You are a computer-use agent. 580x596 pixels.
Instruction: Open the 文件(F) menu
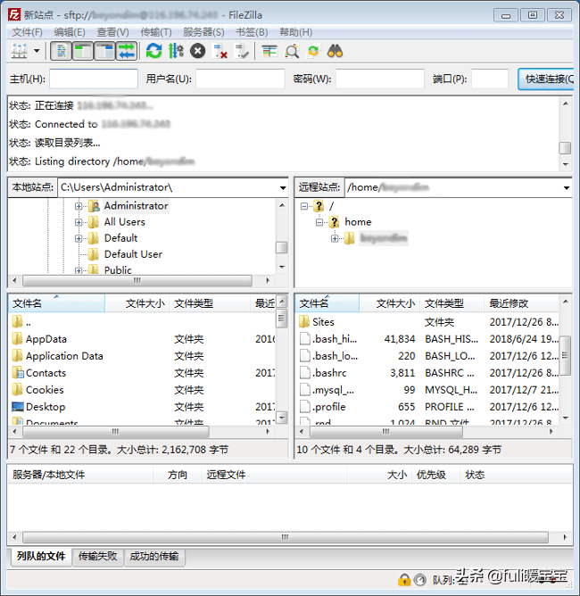(x=27, y=32)
